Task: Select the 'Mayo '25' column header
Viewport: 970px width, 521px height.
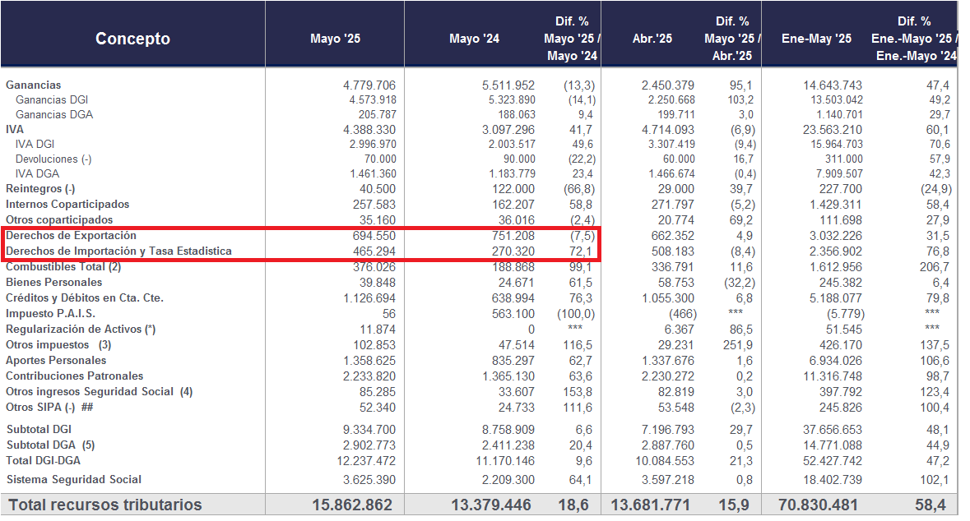Action: click(336, 39)
